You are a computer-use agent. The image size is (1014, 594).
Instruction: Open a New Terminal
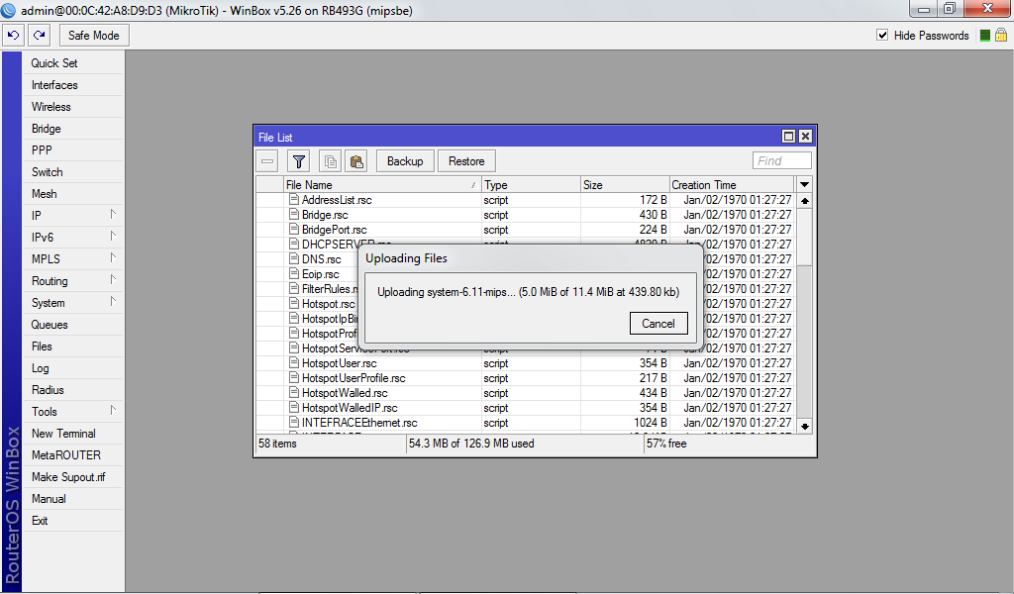pyautogui.click(x=72, y=434)
